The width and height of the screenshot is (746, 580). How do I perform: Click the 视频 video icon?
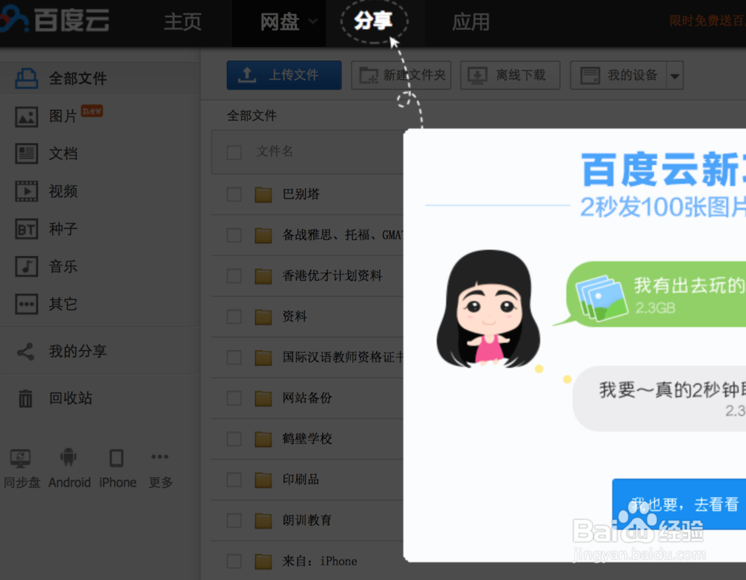pyautogui.click(x=26, y=191)
